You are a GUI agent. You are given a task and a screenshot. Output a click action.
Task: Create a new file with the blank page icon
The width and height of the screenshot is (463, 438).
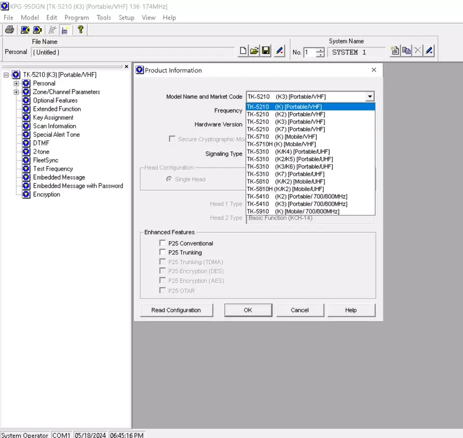(244, 51)
